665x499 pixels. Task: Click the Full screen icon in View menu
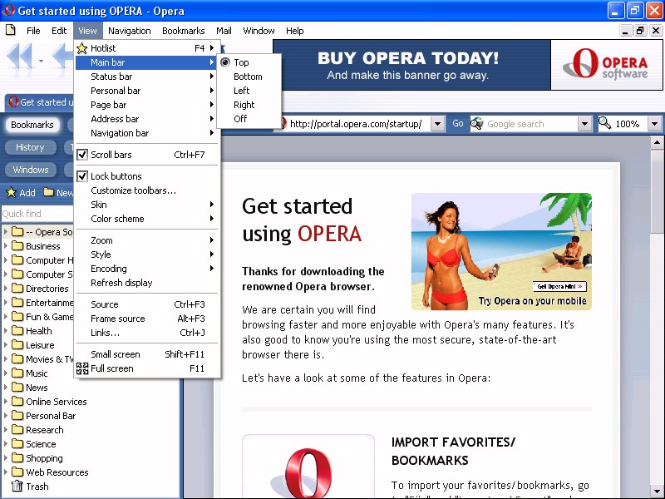(x=82, y=368)
